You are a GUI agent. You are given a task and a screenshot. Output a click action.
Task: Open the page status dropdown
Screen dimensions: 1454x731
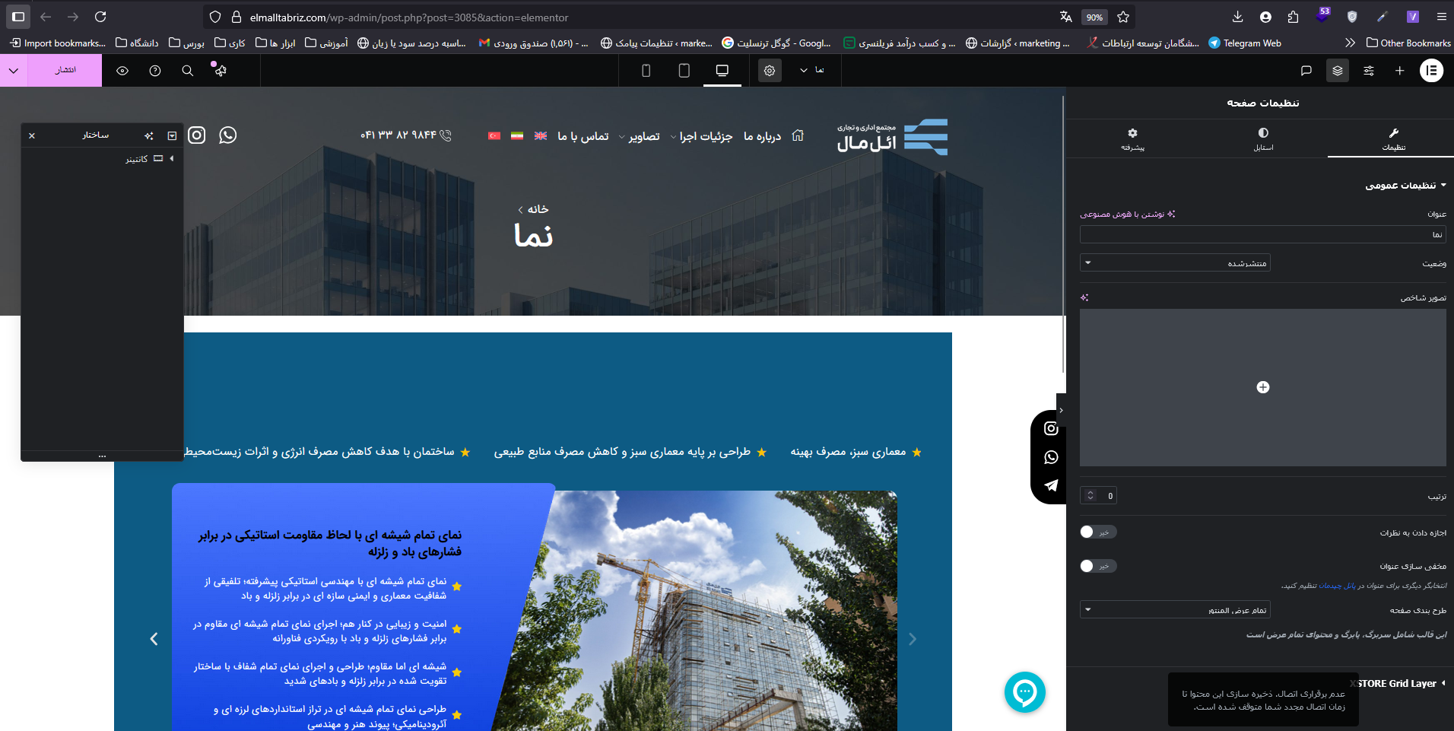pos(1175,263)
